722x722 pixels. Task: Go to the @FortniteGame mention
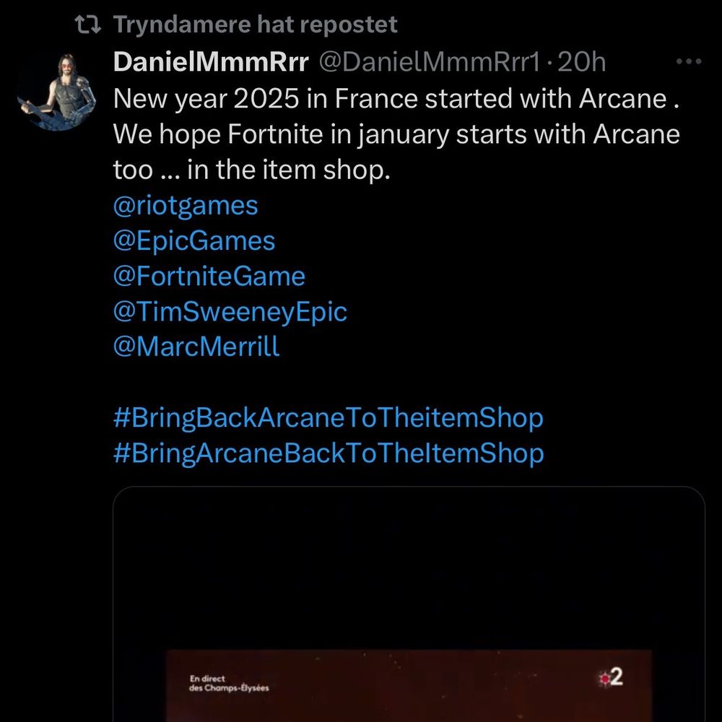point(209,277)
